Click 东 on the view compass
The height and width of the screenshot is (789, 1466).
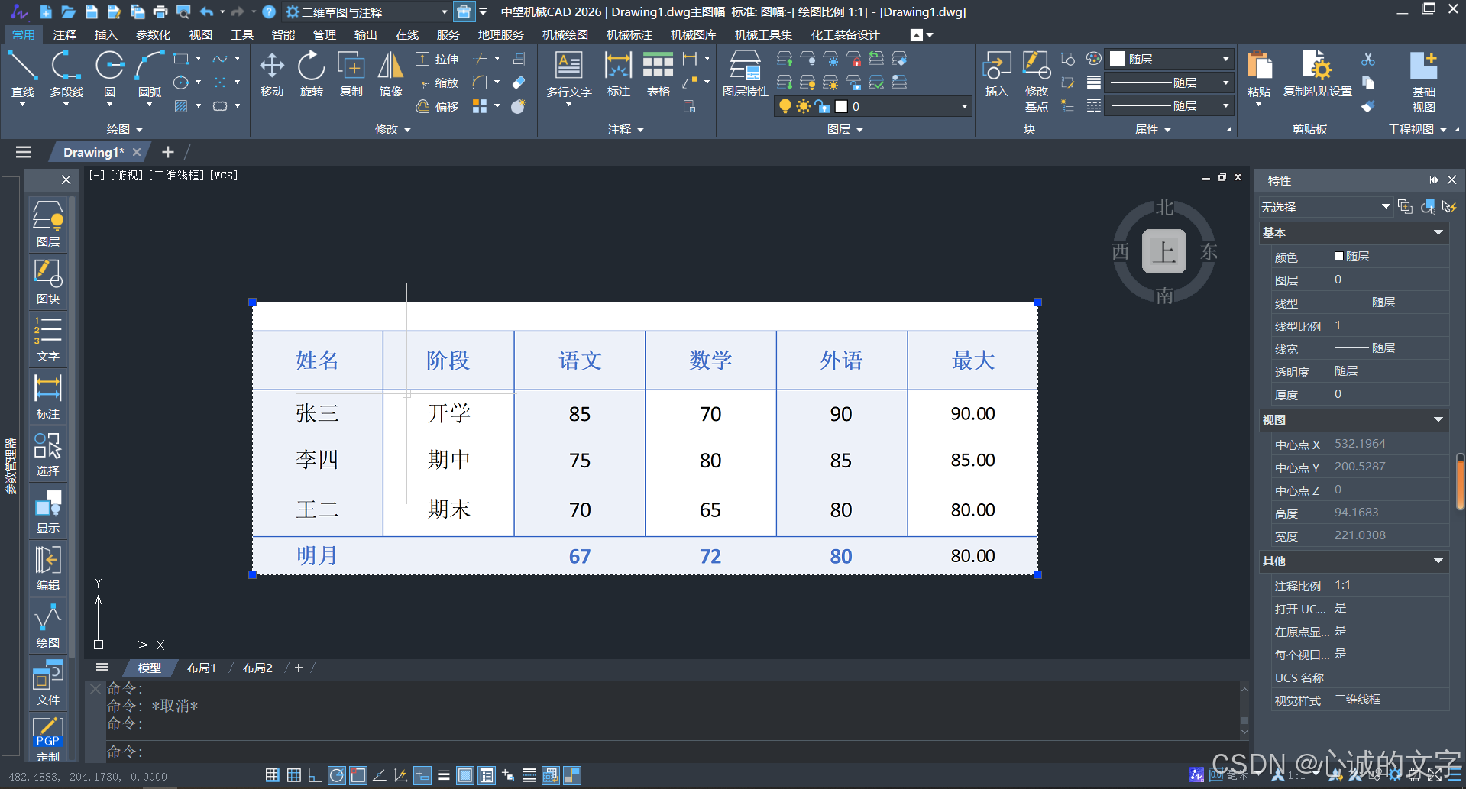pyautogui.click(x=1209, y=251)
